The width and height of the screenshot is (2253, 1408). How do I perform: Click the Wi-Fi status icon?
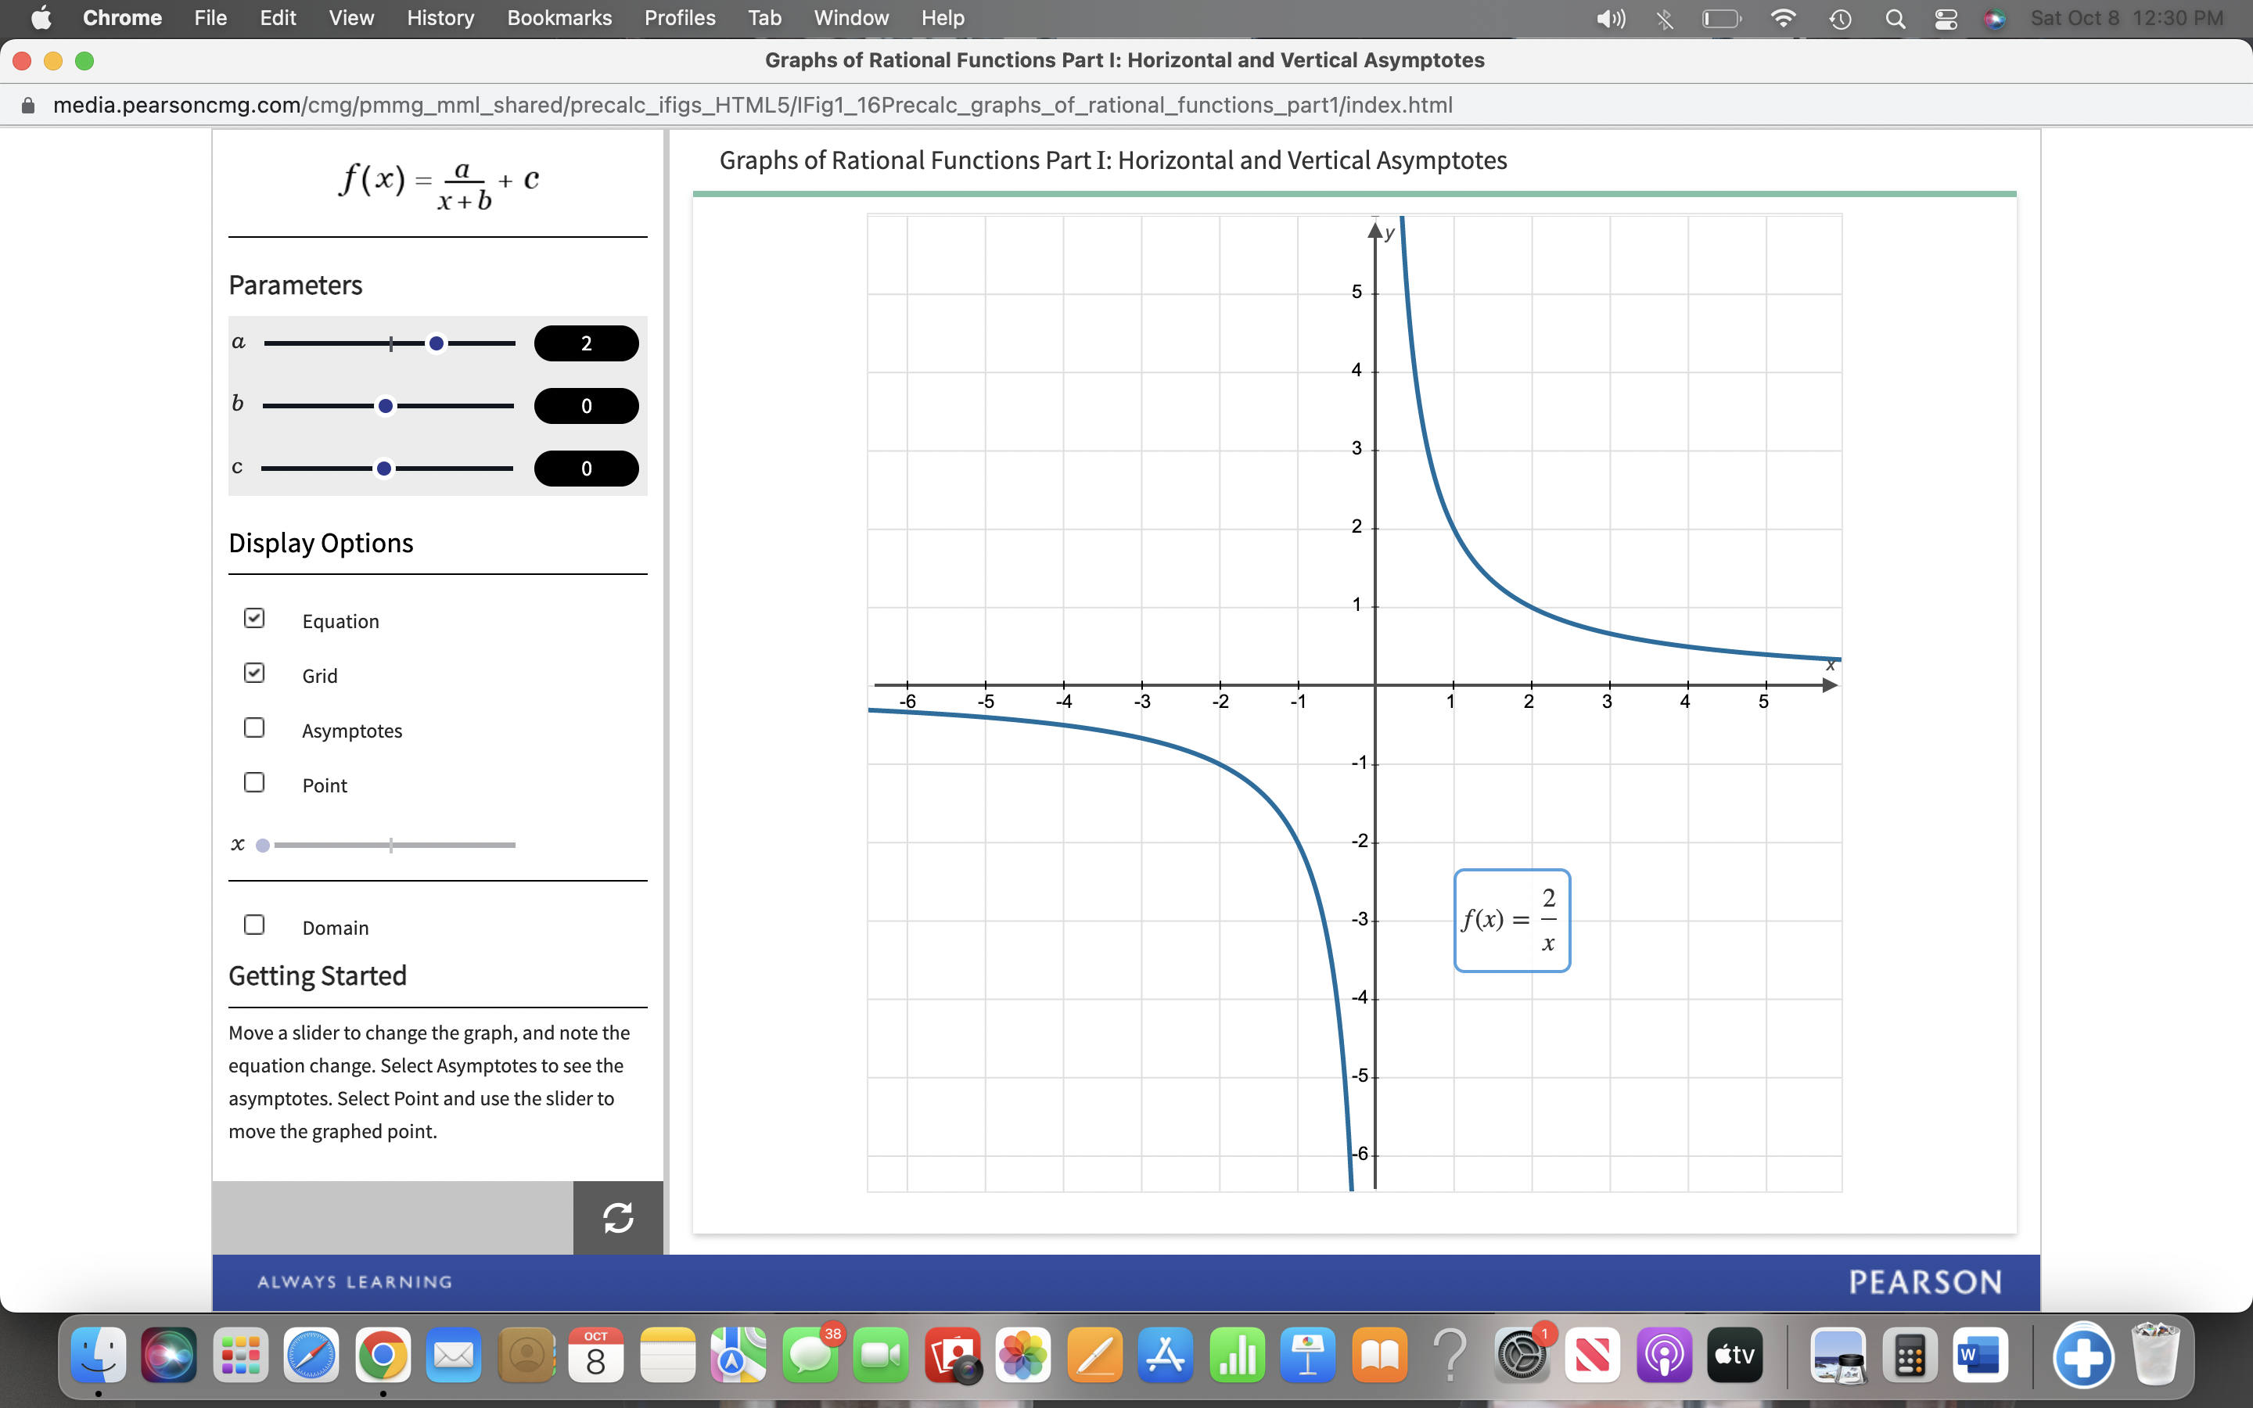1782,19
